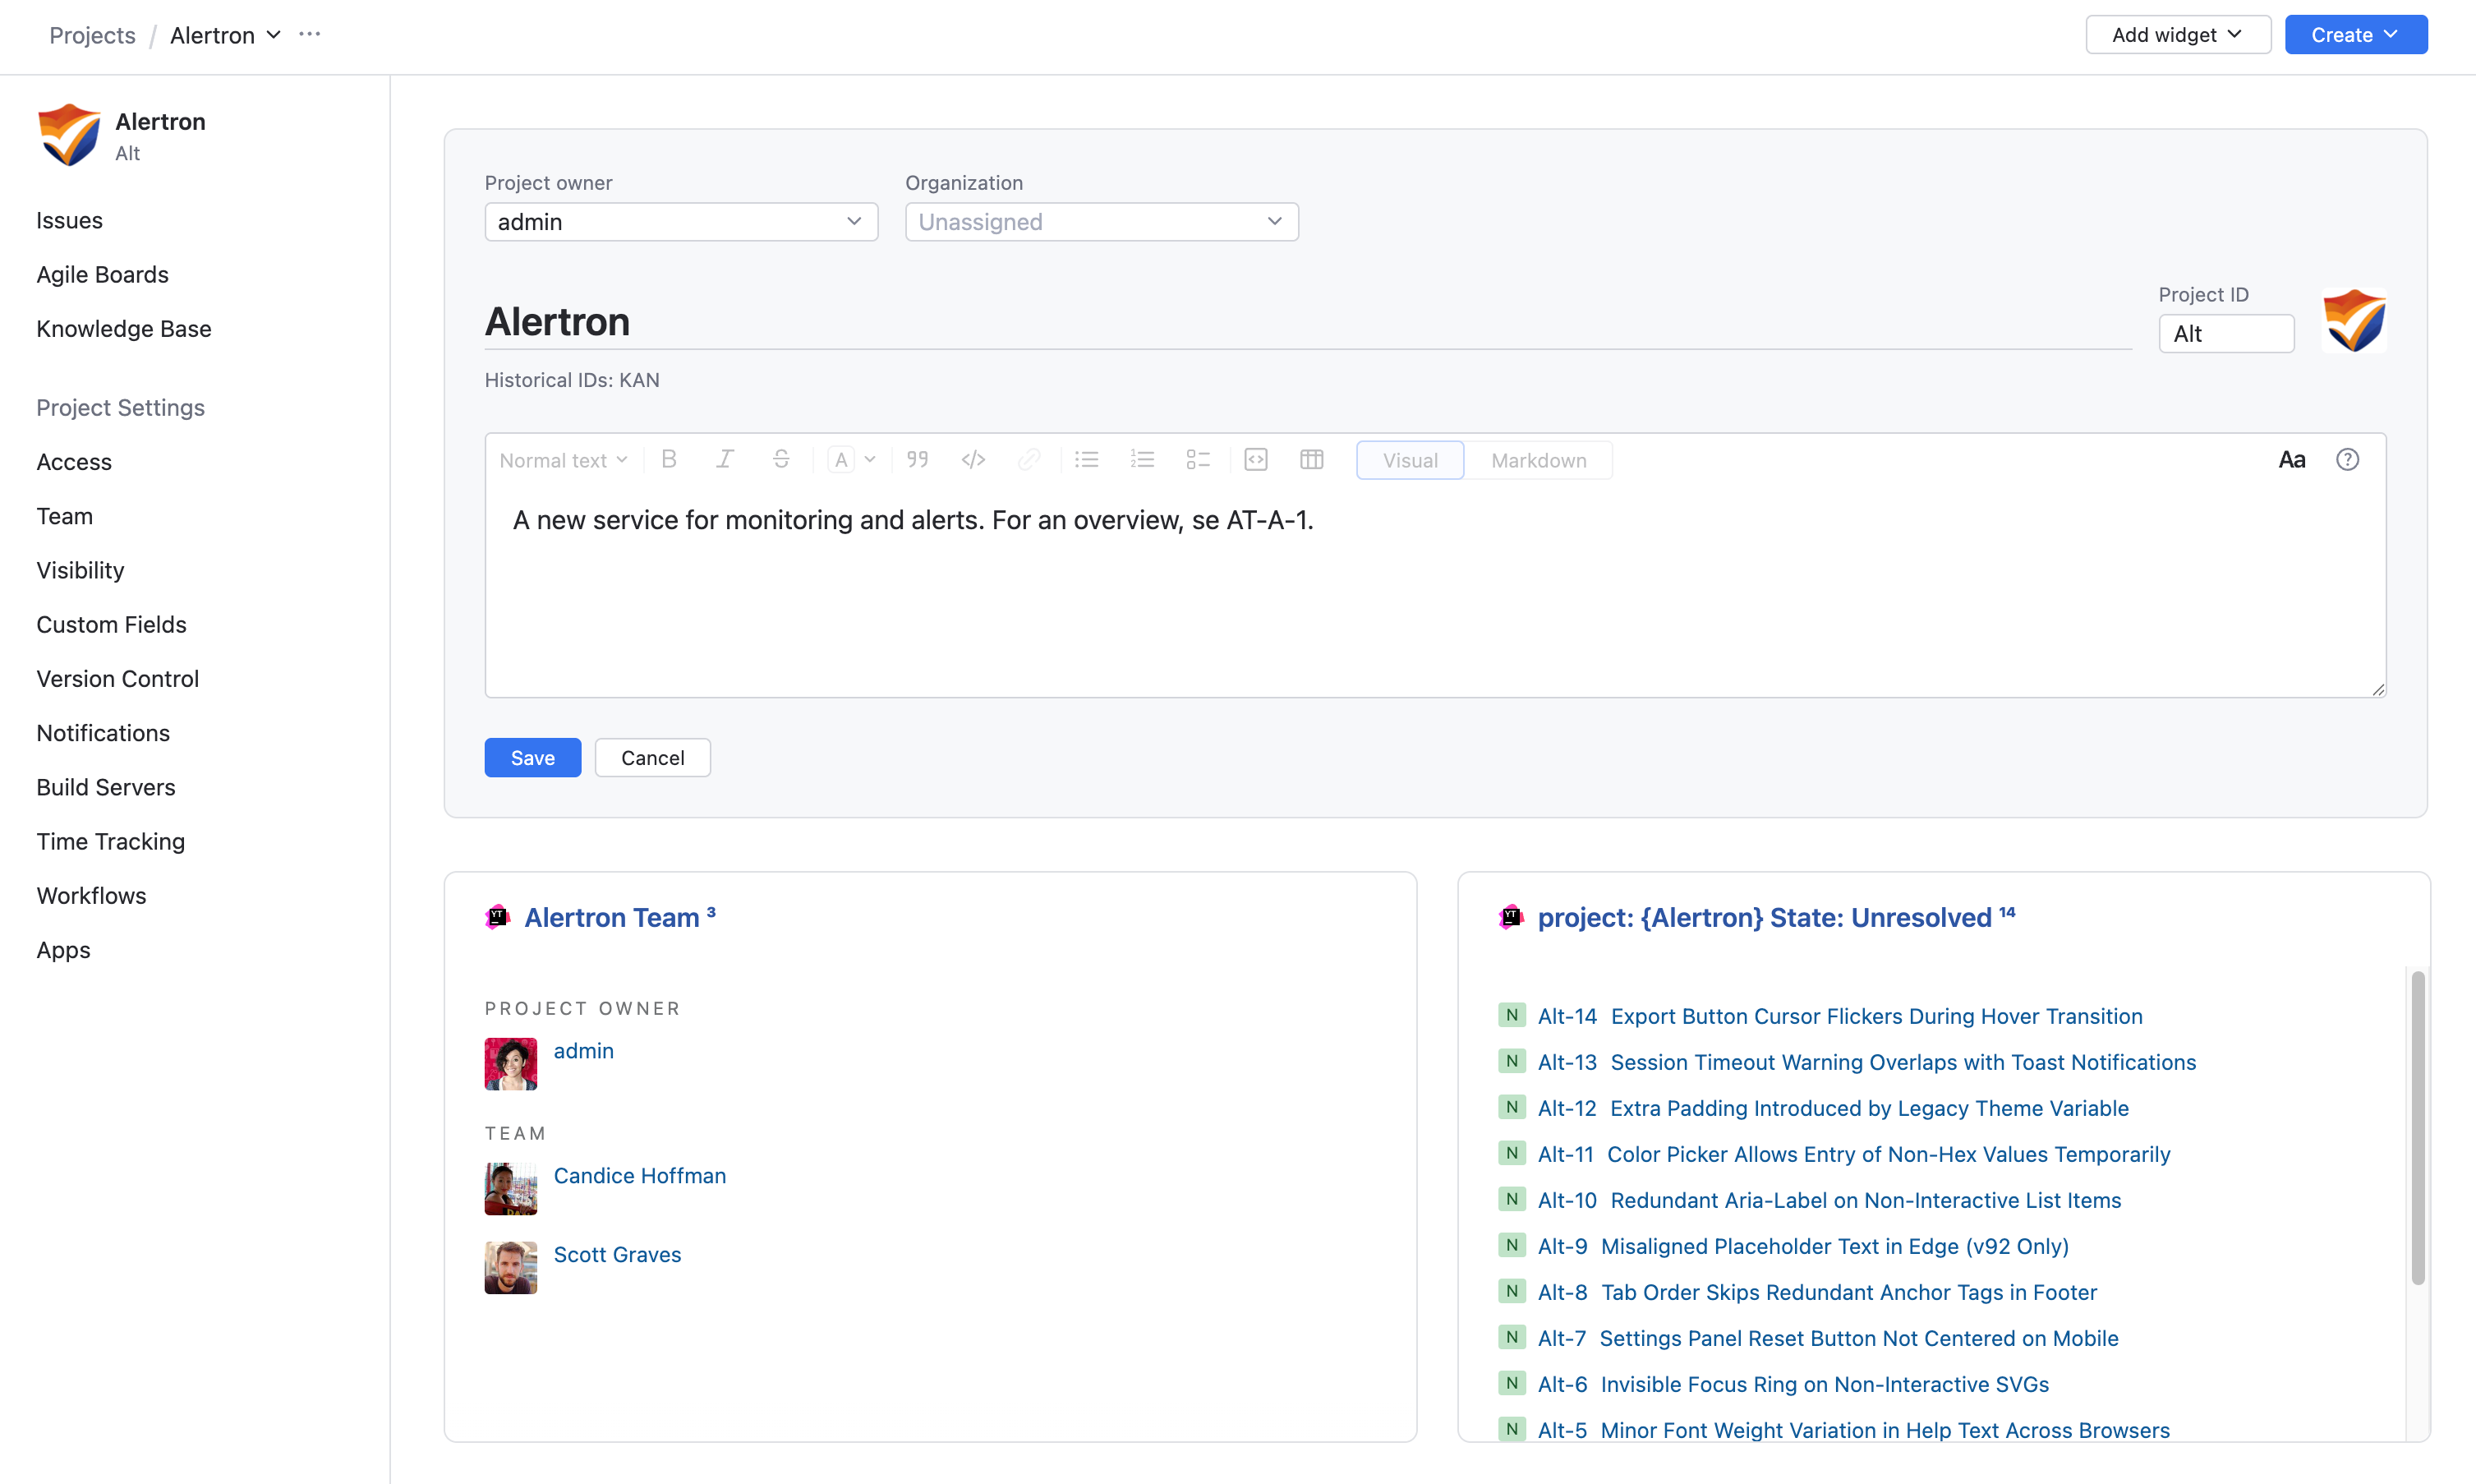
Task: Open the Project owner dropdown
Action: (681, 222)
